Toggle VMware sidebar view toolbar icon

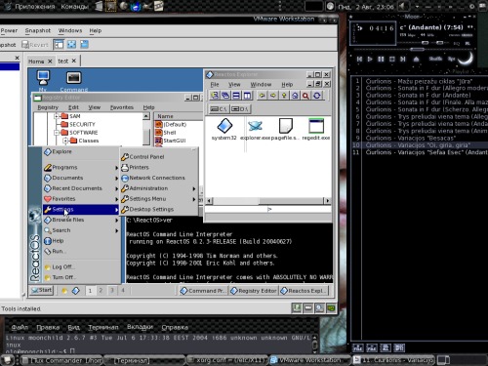(x=59, y=44)
